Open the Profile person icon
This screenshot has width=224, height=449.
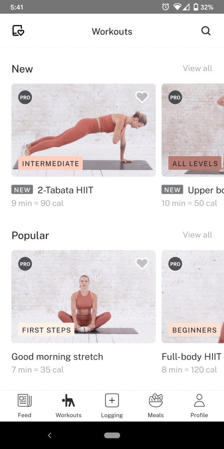(x=199, y=400)
